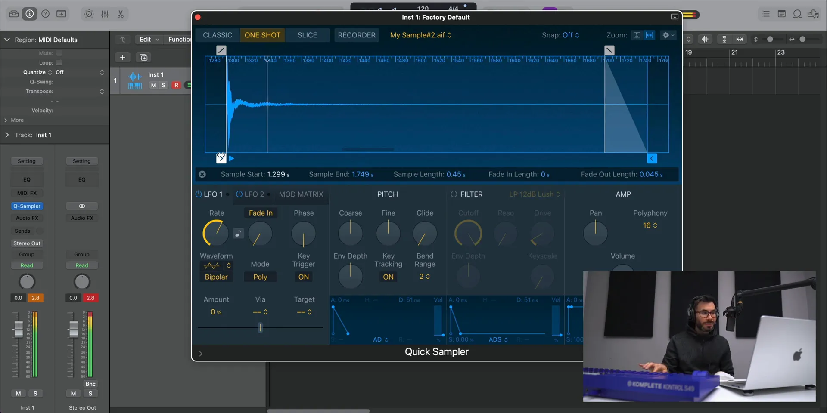Screen dimensions: 827x413
Task: Mute the Inst 1 track header
Action: click(153, 85)
